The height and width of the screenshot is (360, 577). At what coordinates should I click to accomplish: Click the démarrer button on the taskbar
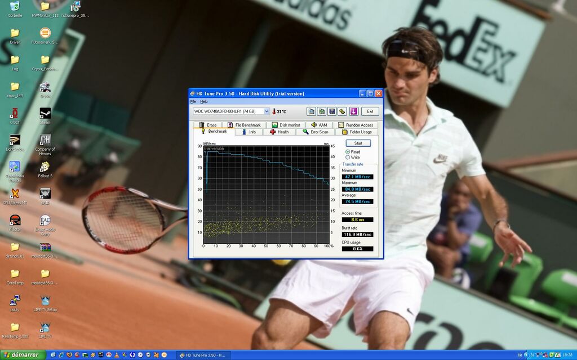21,355
